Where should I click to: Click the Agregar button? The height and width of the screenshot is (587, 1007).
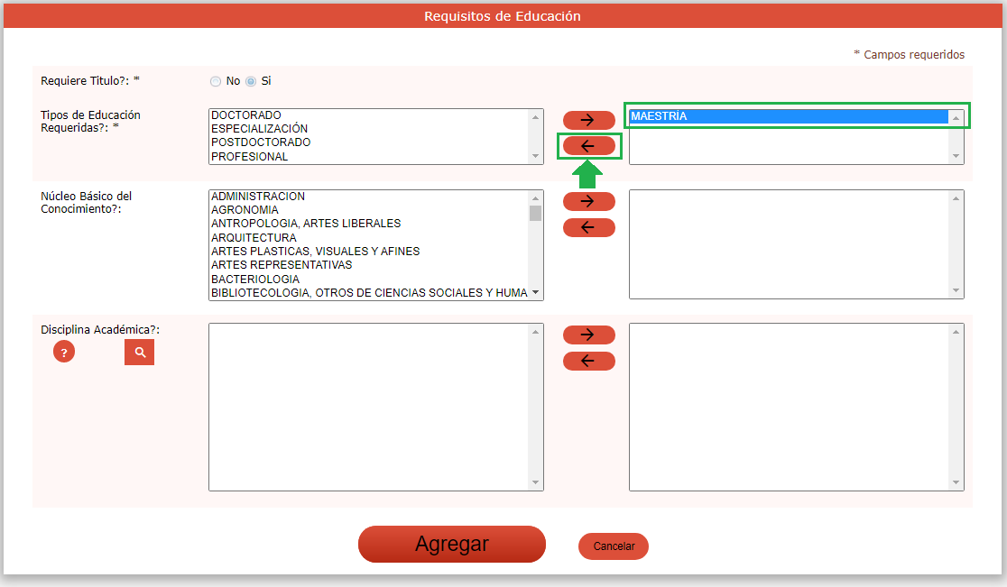tap(452, 544)
